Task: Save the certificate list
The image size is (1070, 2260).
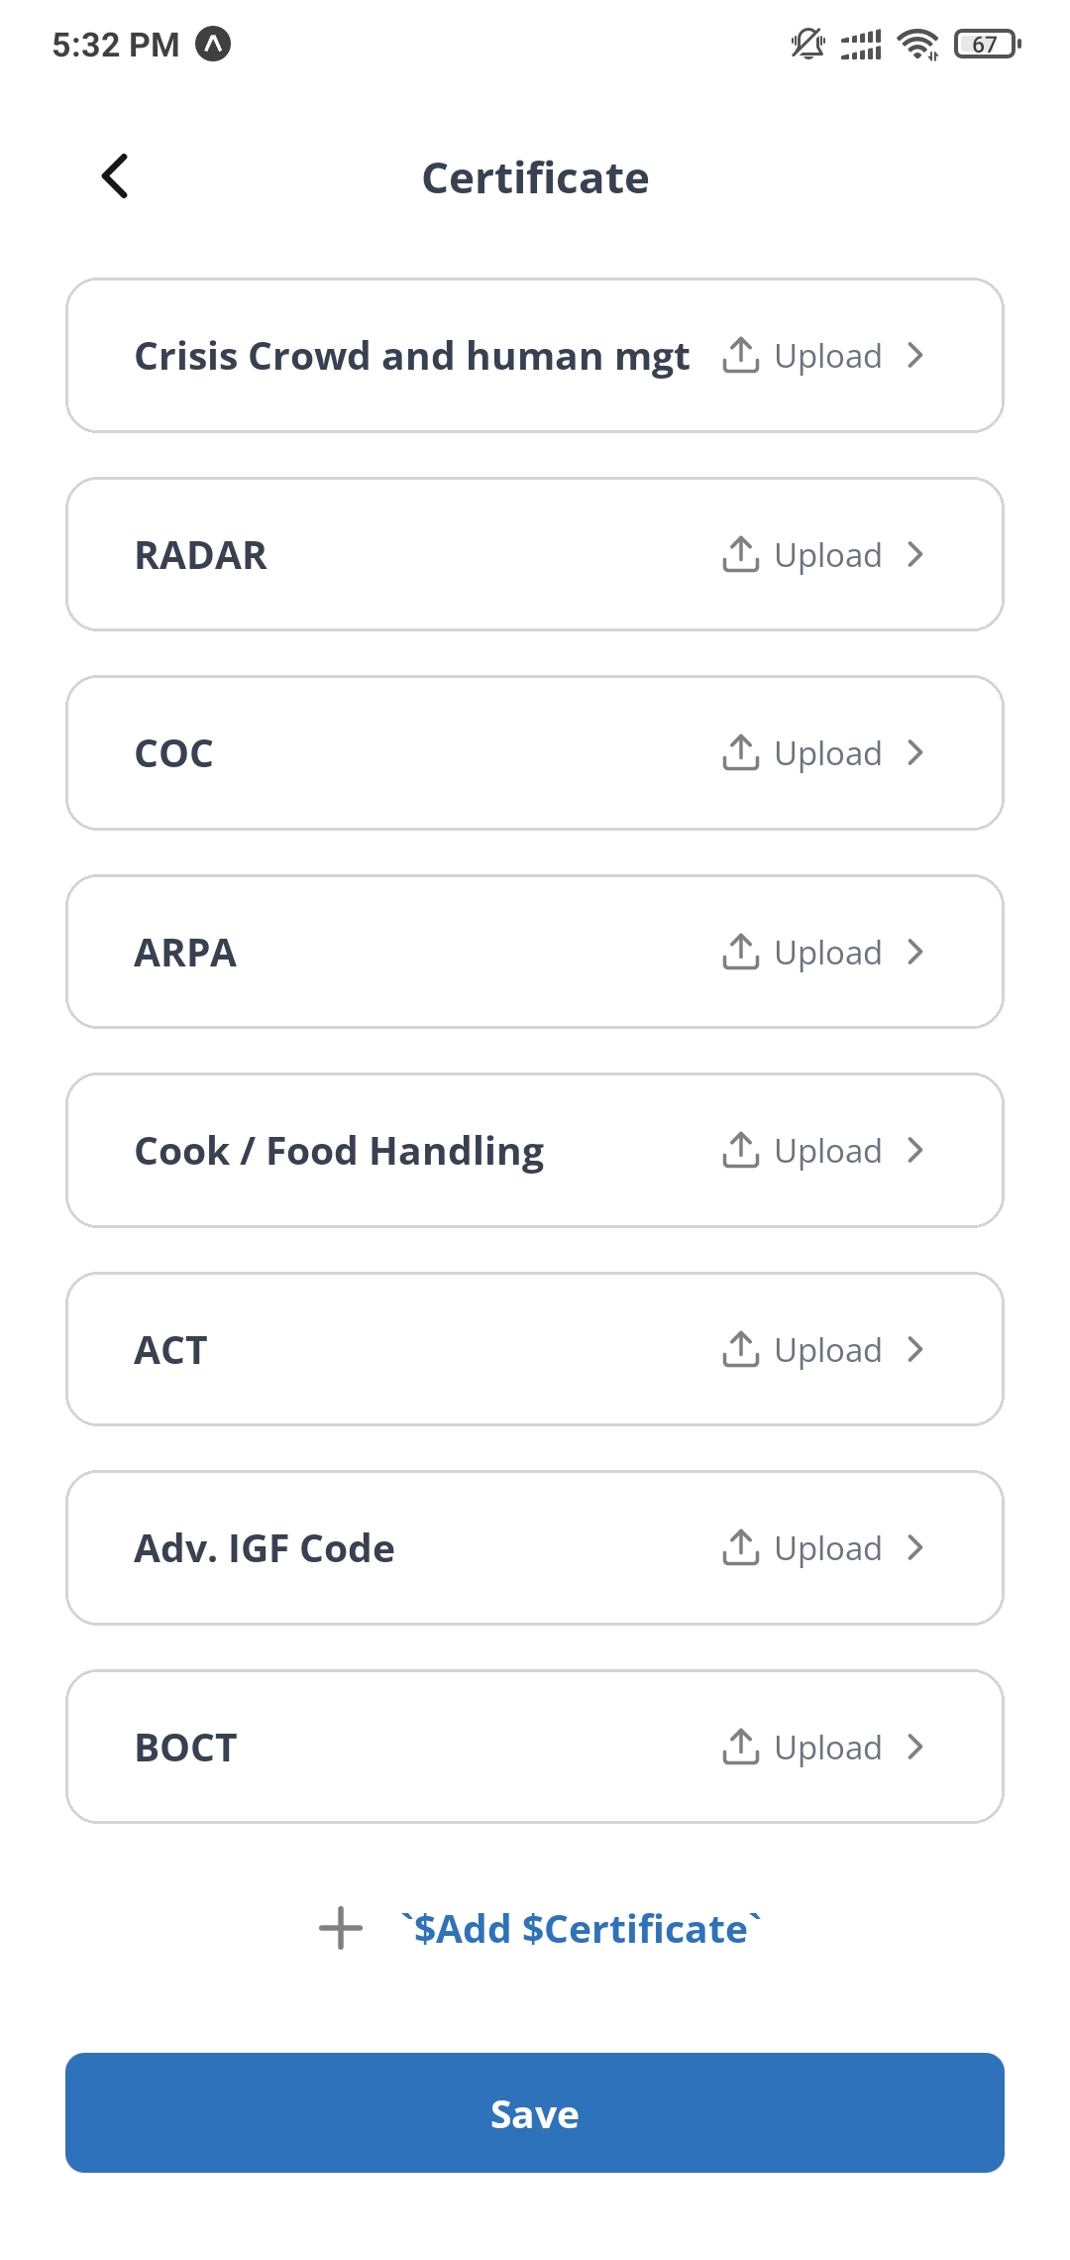Action: click(535, 2112)
